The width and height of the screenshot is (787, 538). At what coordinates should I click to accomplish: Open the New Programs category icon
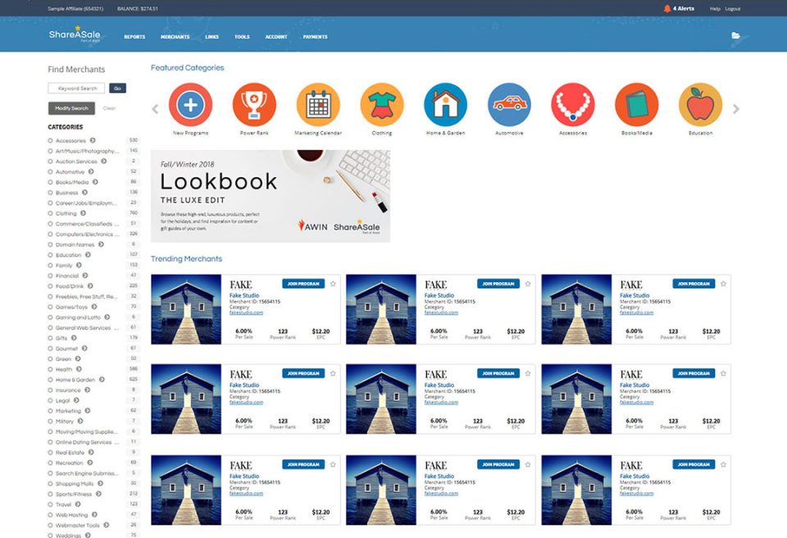point(190,105)
